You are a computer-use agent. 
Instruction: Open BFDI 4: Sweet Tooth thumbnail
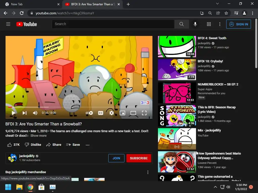click(177, 46)
